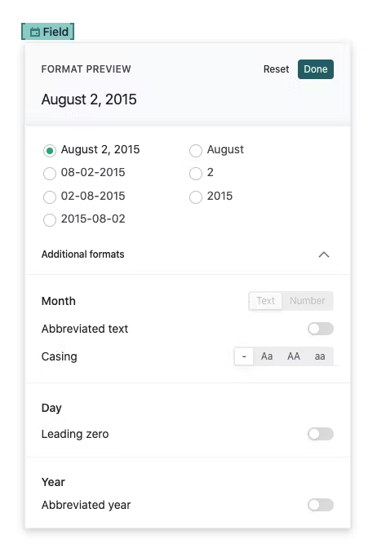Set casing to the default dash option
Screen dimensions: 377x557
(244, 356)
